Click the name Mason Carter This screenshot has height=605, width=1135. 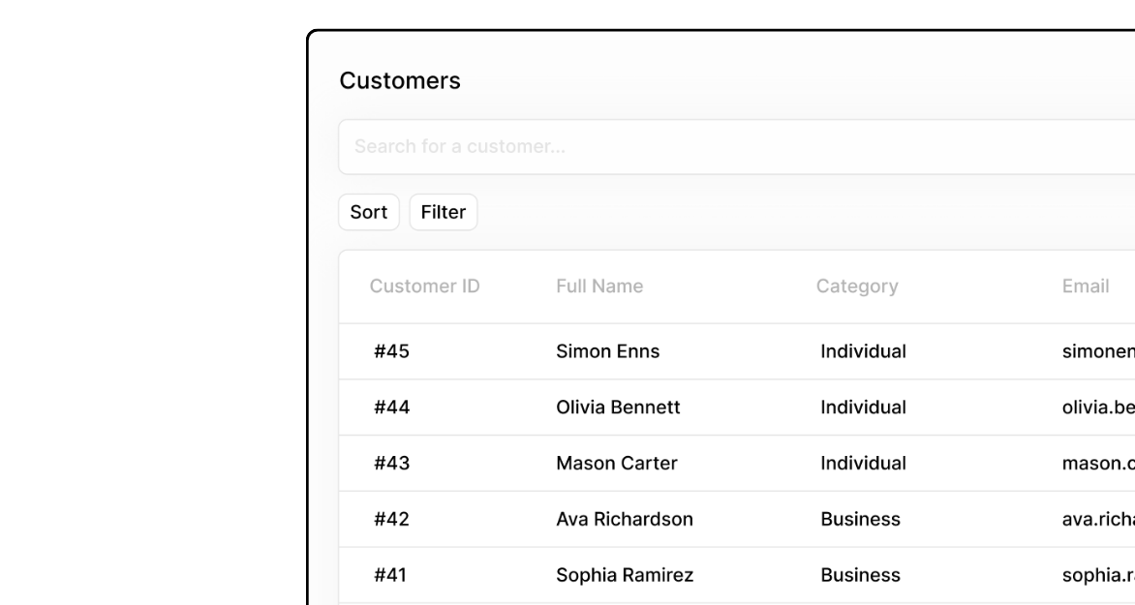point(617,463)
